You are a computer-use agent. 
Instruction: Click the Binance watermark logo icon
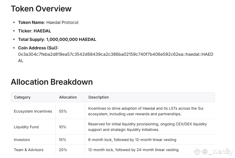click(197, 151)
